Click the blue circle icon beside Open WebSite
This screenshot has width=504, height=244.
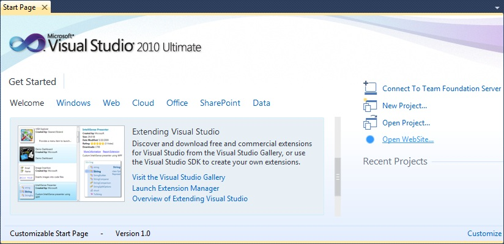coord(370,139)
